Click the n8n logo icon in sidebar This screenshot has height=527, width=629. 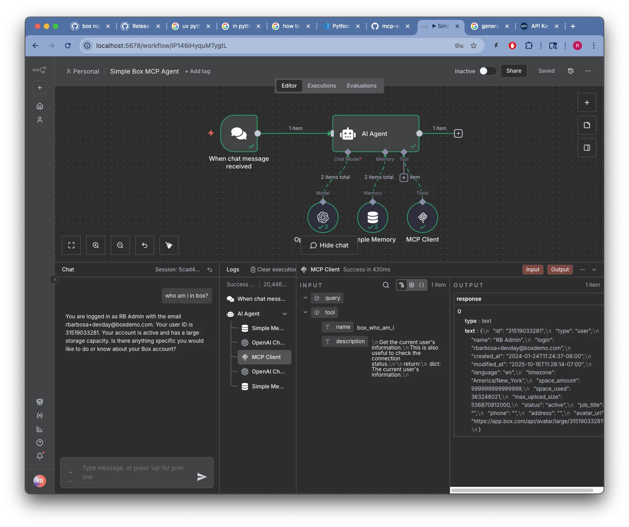(x=39, y=70)
